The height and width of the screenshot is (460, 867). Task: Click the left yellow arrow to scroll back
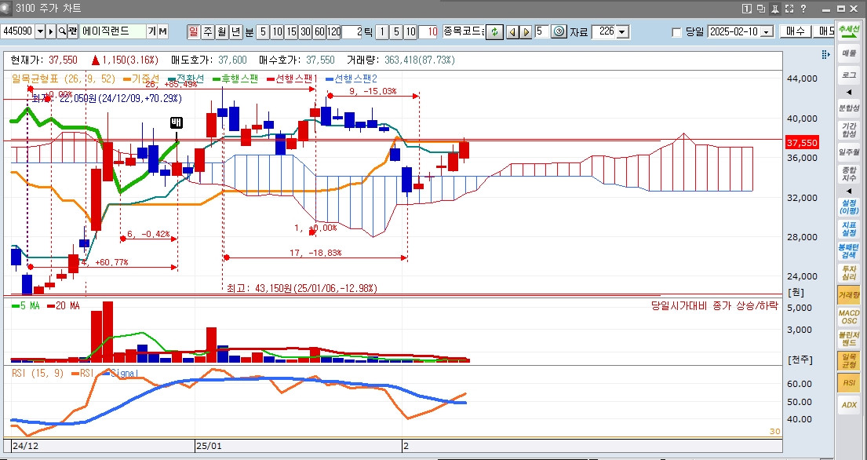[512, 32]
